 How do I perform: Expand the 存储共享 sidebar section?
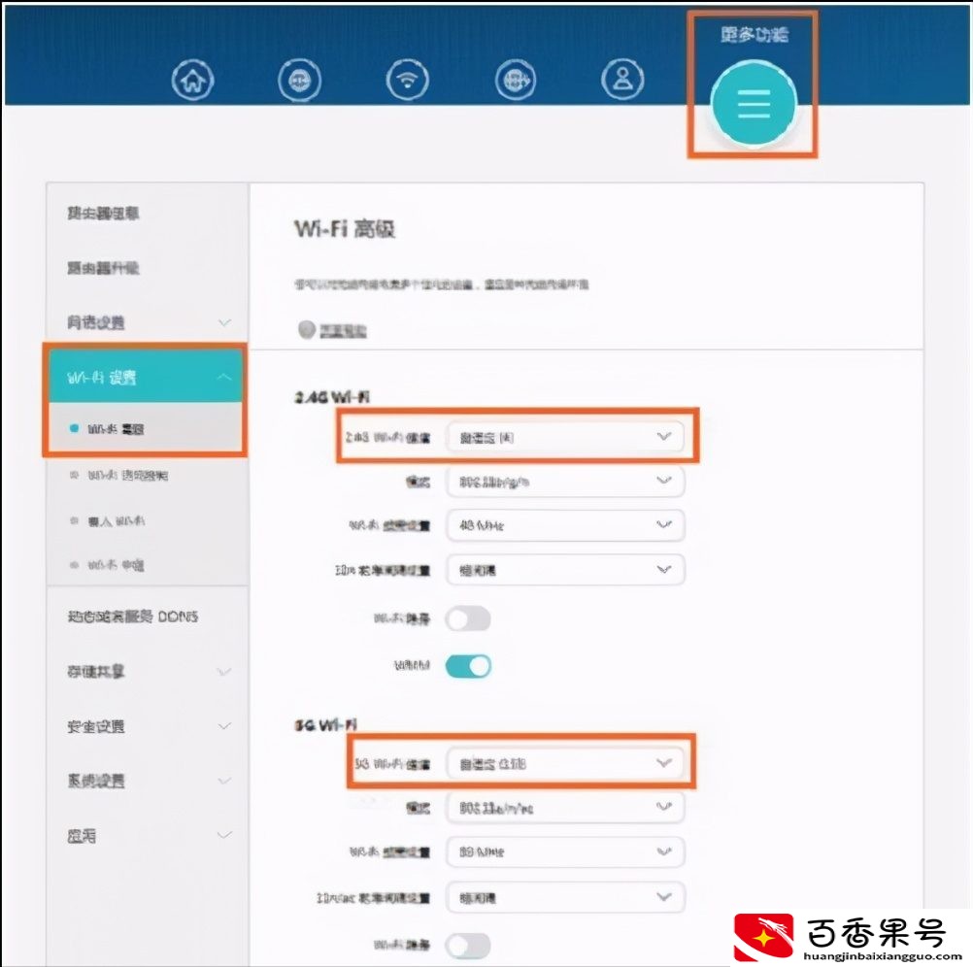[x=148, y=671]
